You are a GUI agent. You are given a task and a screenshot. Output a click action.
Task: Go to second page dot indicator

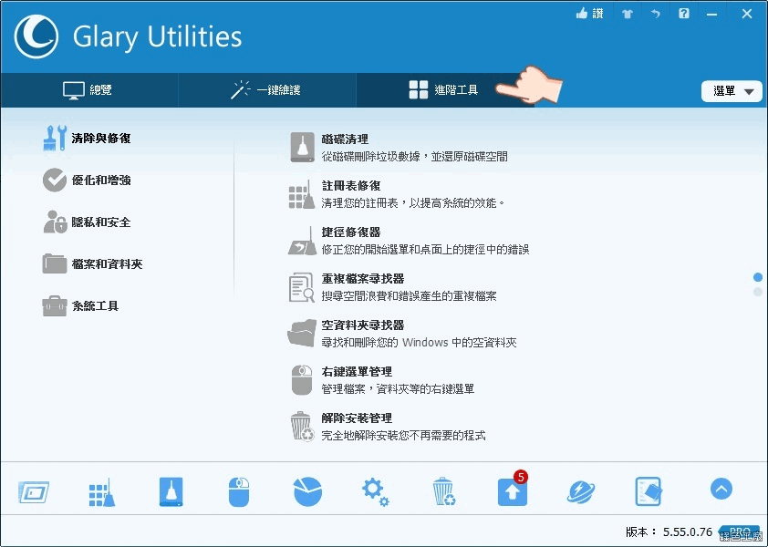coord(758,292)
